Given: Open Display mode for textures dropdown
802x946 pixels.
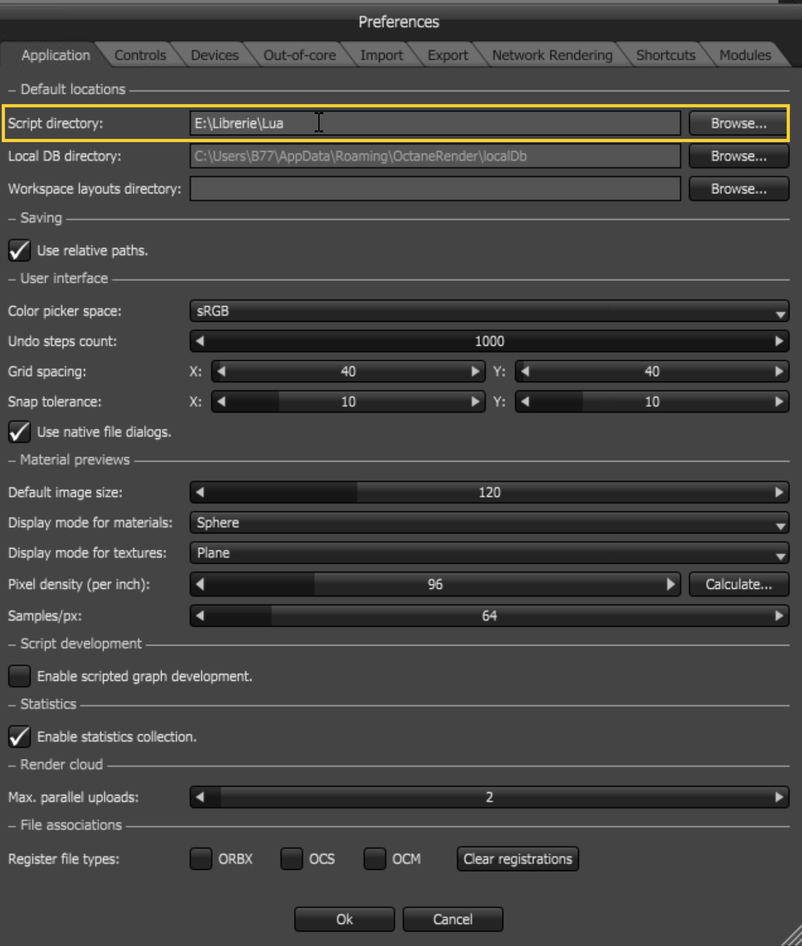Looking at the screenshot, I should coord(489,553).
